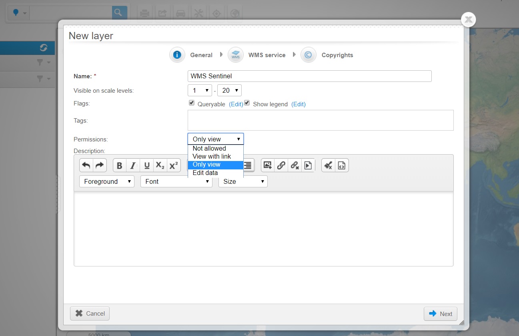519x336 pixels.
Task: Toggle italic formatting in description editor
Action: tap(133, 165)
